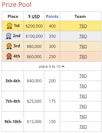102x133 pixels.
Task: Click the USD abbreviation in header
Action: pos(36,17)
